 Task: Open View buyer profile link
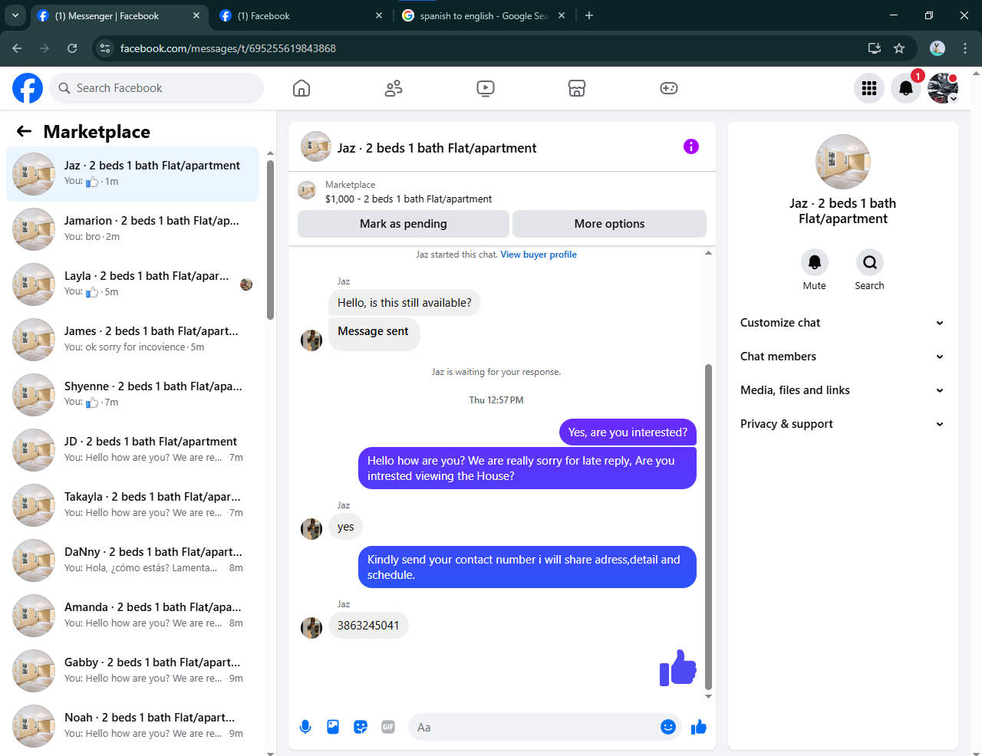[539, 255]
